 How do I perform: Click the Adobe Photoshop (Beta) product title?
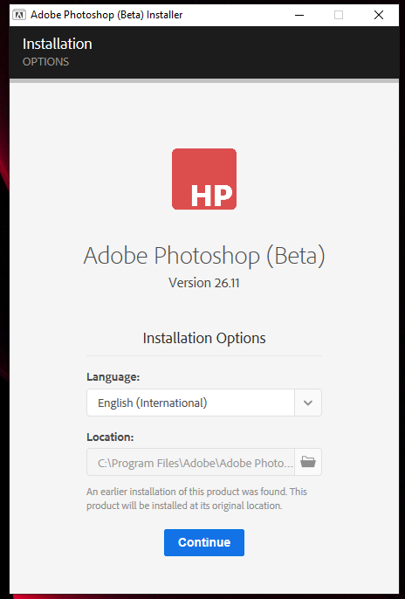204,255
